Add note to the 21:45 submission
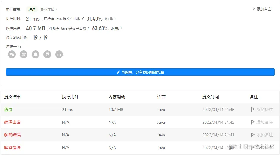Image resolution: width=280 pixels, height=155 pixels. tap(262, 122)
